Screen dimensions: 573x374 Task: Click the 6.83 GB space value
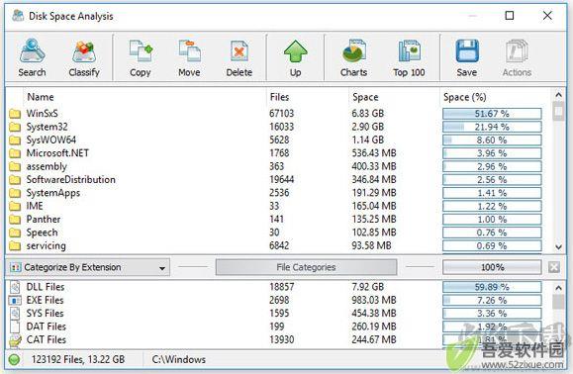(367, 114)
